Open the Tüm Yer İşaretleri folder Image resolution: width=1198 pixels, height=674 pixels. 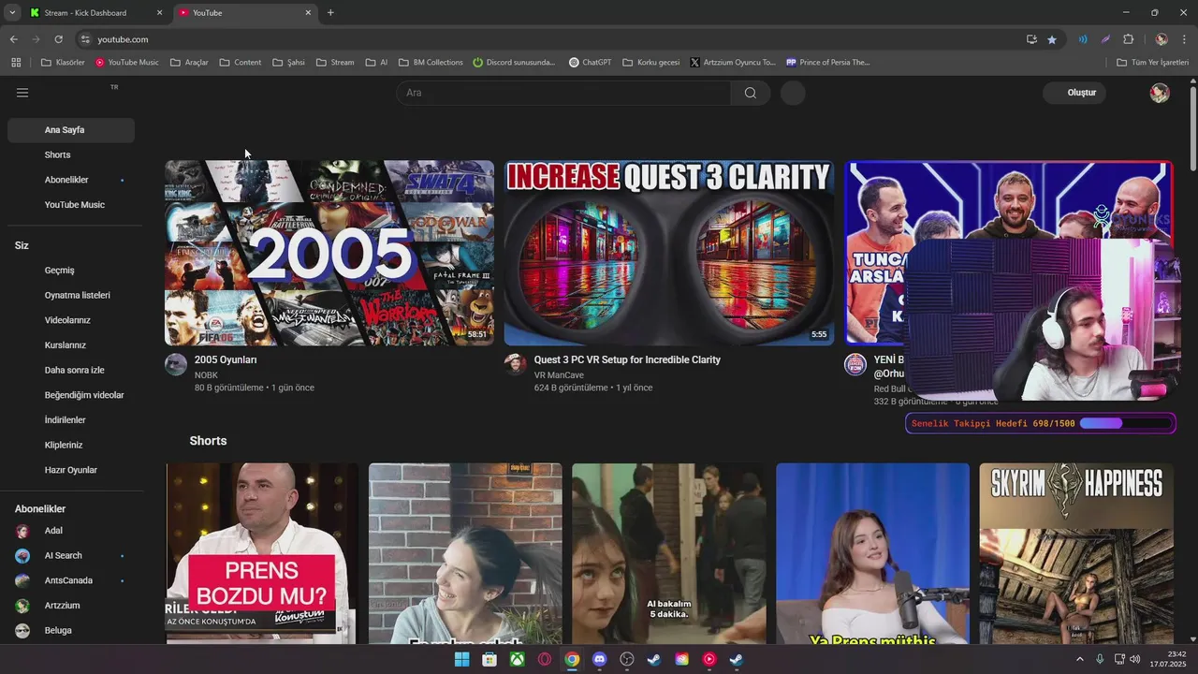[1153, 63]
